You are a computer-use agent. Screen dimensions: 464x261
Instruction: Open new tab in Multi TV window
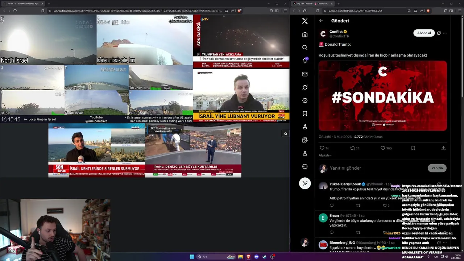click(49, 4)
